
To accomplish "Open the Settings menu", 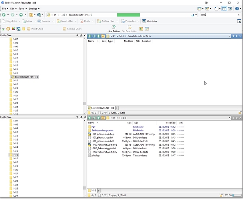I will (x=34, y=9).
